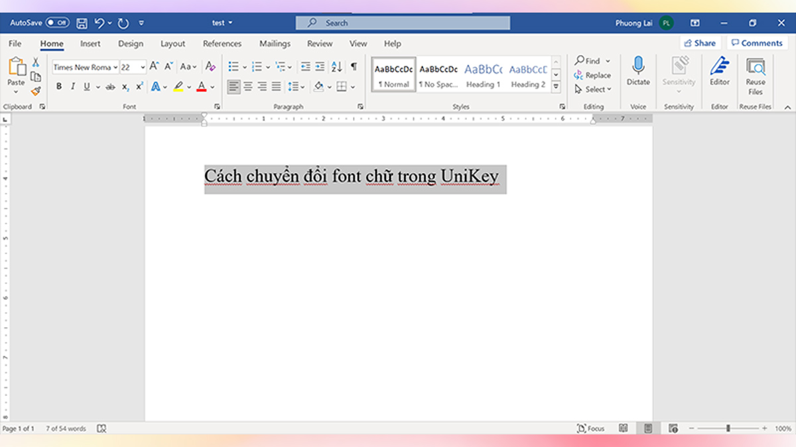Screen dimensions: 796x447
Task: Switch to Read Mode view in status bar
Action: (624, 428)
